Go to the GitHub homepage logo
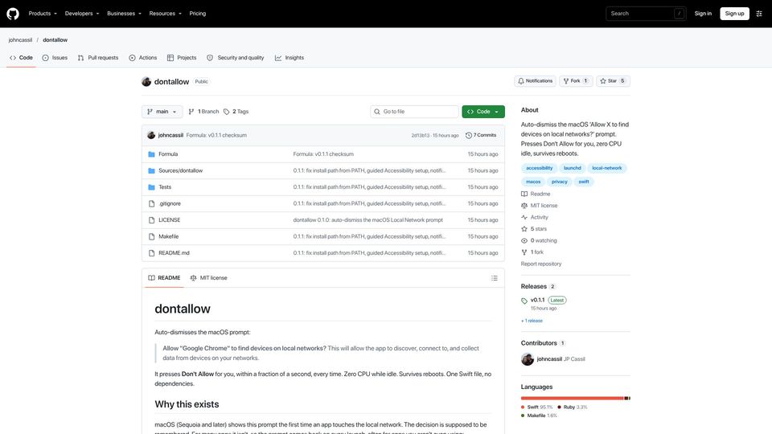772x434 pixels. (13, 14)
